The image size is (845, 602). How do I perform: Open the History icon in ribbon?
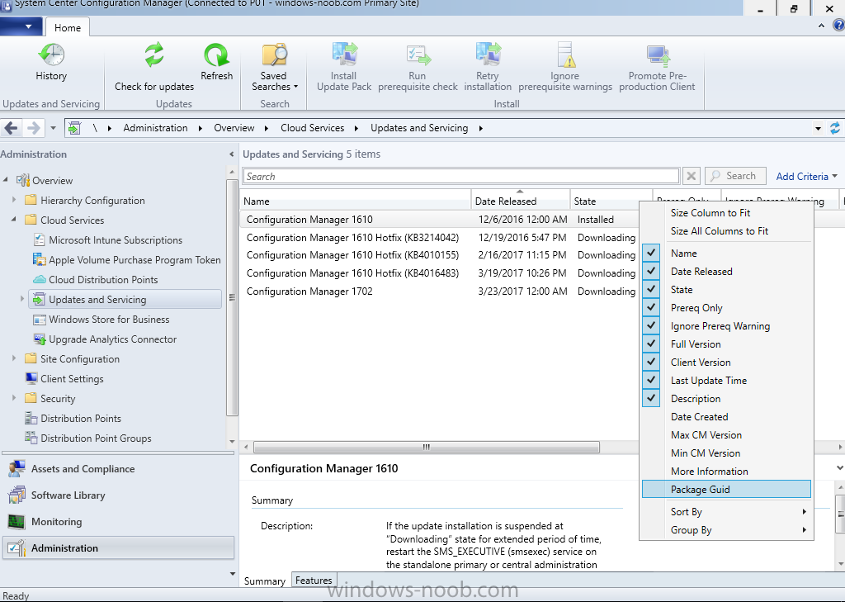(x=51, y=55)
